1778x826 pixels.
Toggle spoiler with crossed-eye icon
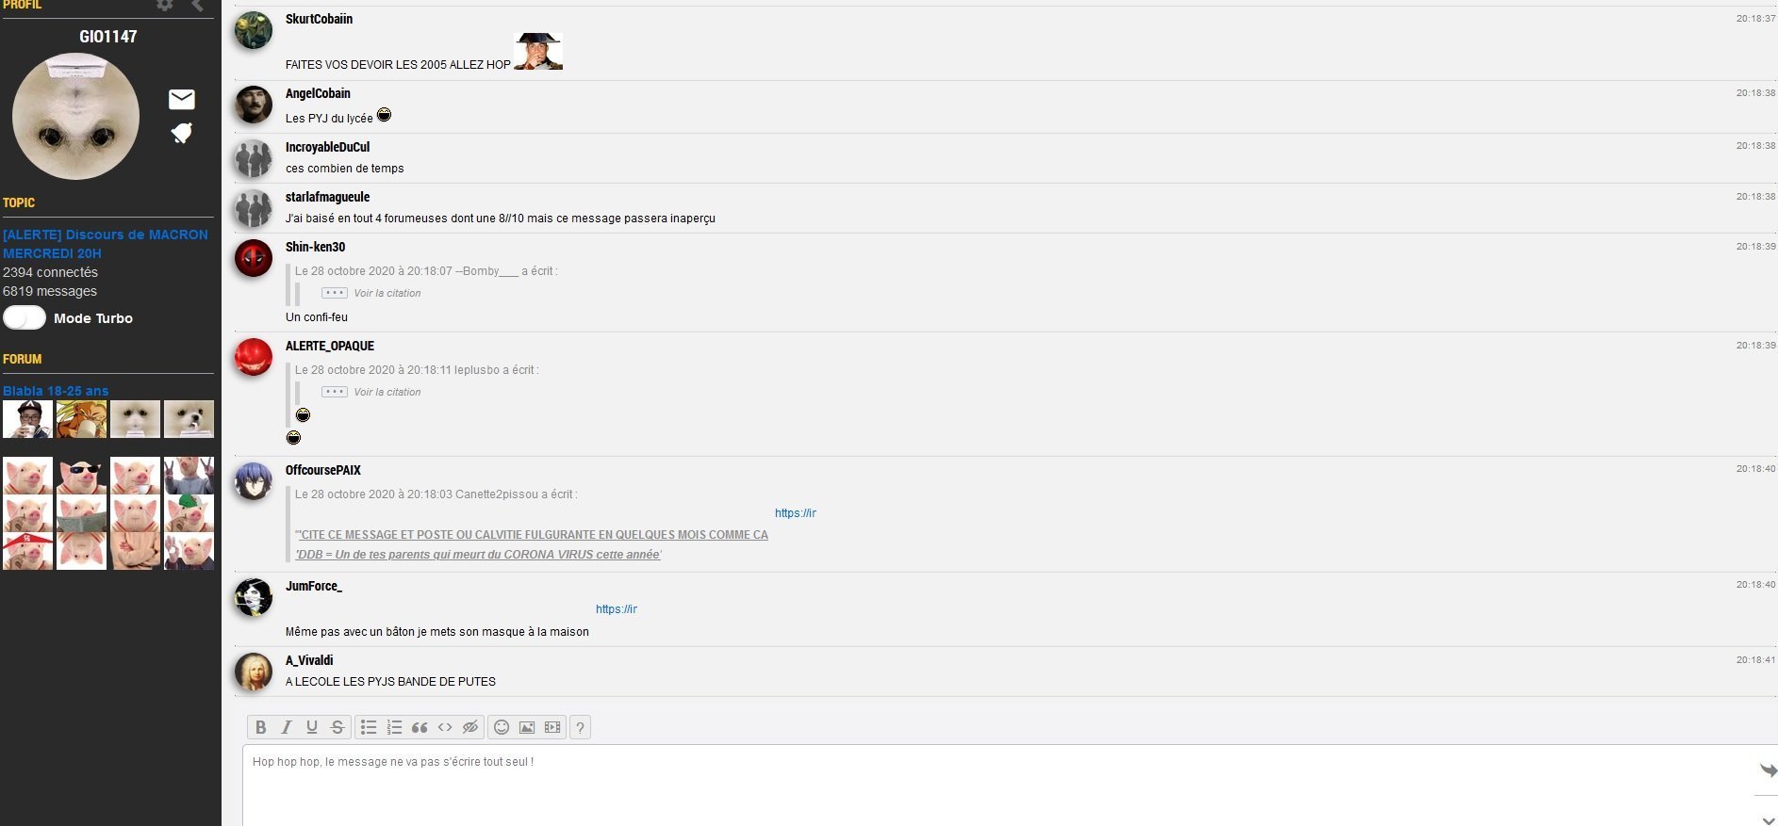470,727
